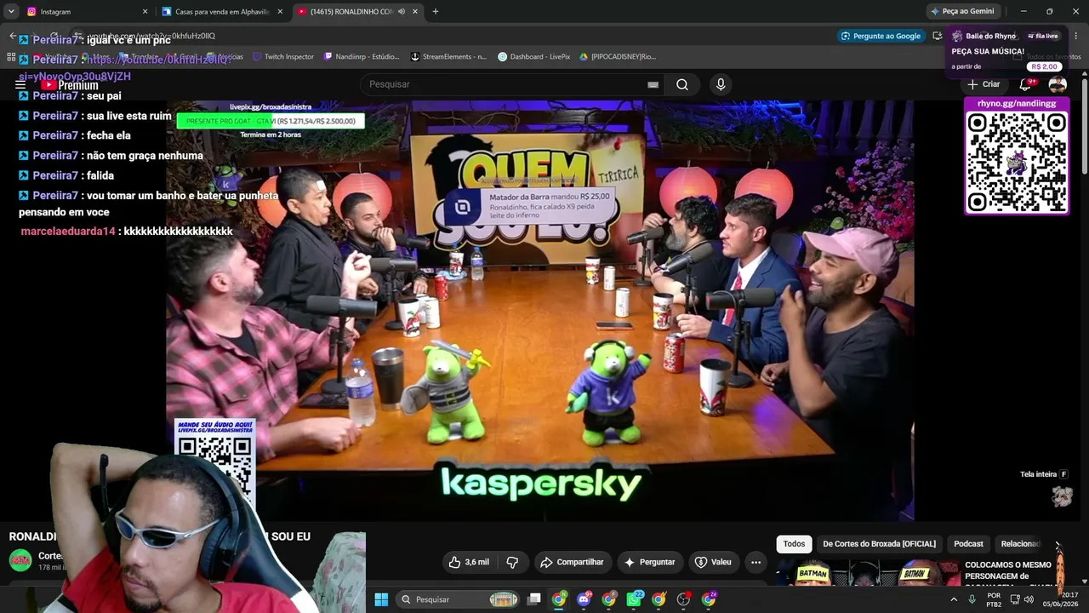1089x613 pixels.
Task: Show hidden system tray icons chevron
Action: [953, 599]
